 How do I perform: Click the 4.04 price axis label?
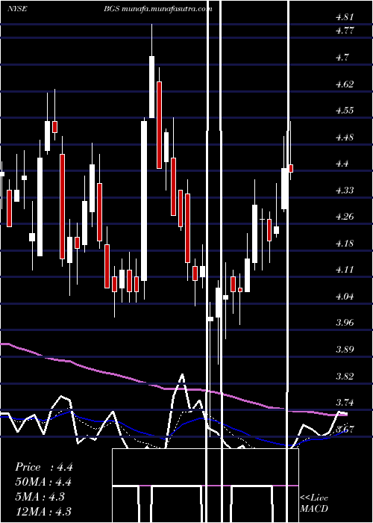click(345, 296)
